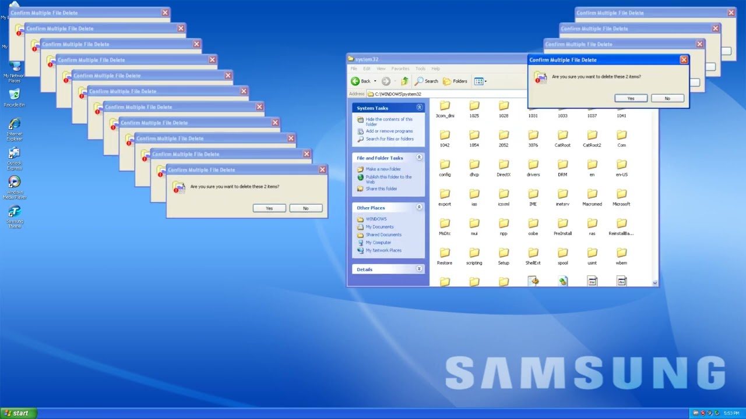Click the Search toolbar button
746x419 pixels.
point(427,81)
